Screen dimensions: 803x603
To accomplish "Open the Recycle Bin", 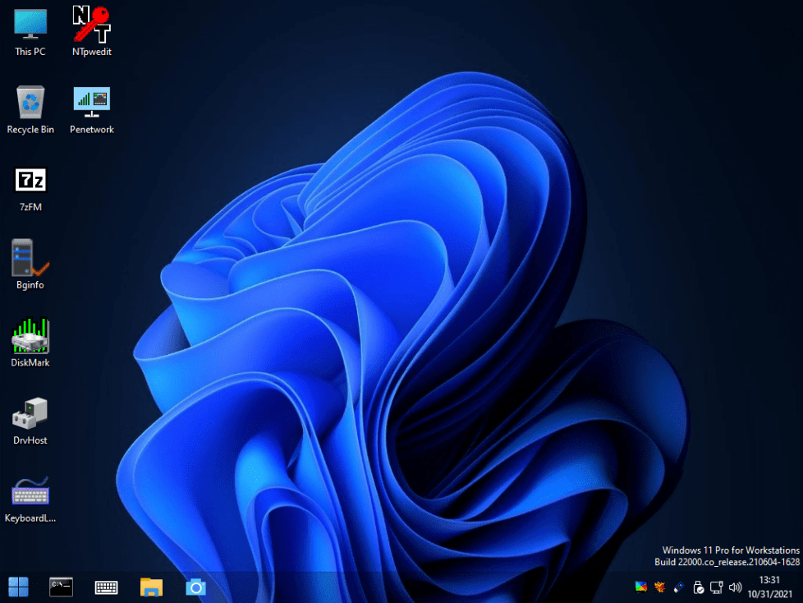I will [x=30, y=102].
